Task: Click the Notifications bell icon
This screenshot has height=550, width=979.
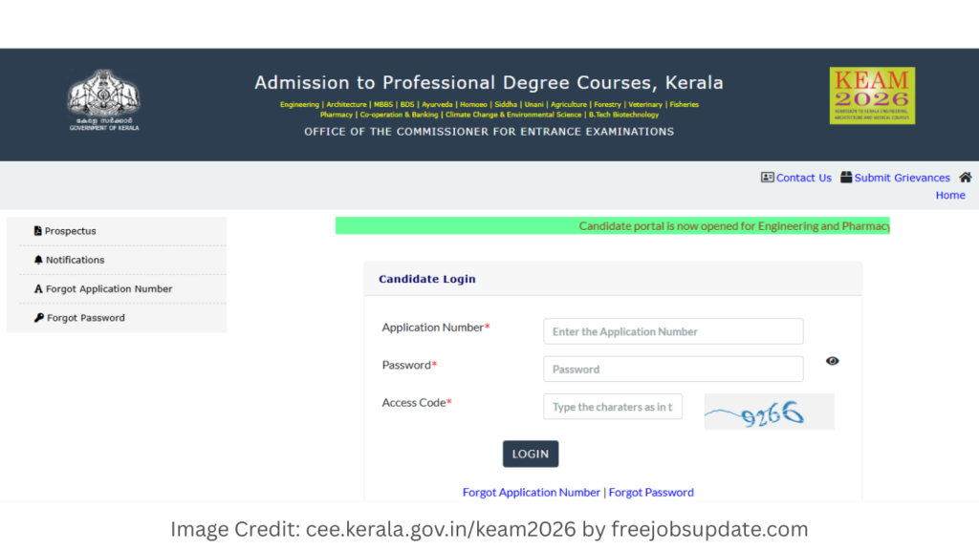Action: (38, 260)
